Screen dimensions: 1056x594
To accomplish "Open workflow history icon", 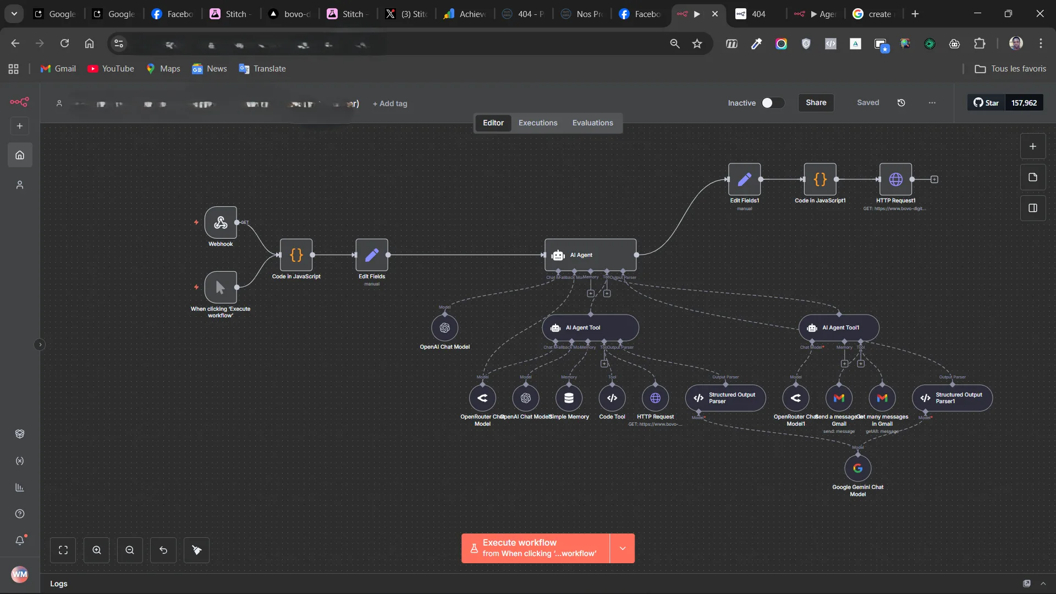I will tap(901, 103).
